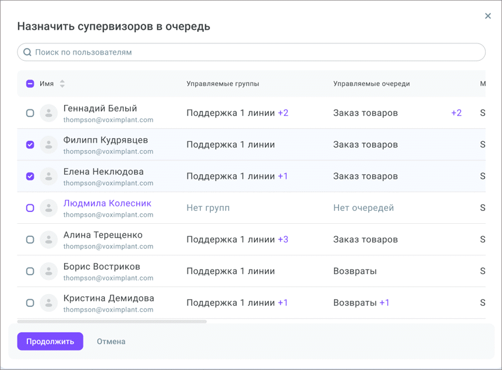
Task: Click name Геннадий Белый
Action: point(100,109)
